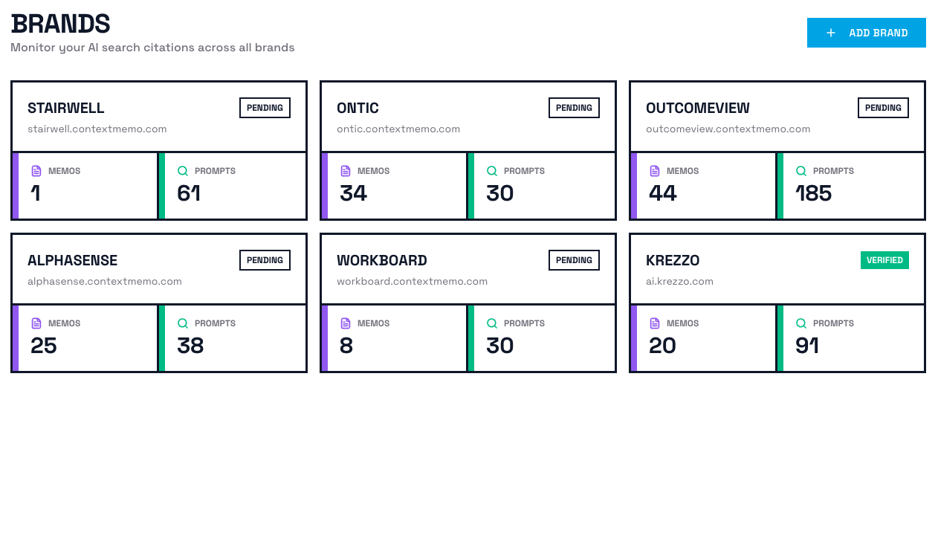The image size is (938, 556).
Task: Click the Memos count on Outcomeview card
Action: 662,193
